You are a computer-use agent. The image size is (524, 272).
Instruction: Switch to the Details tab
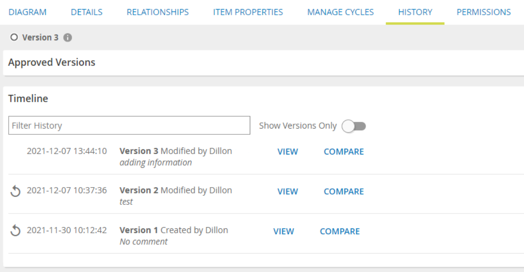[x=87, y=12]
